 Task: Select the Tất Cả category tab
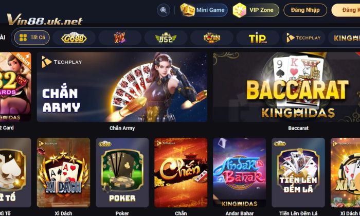click(x=32, y=38)
